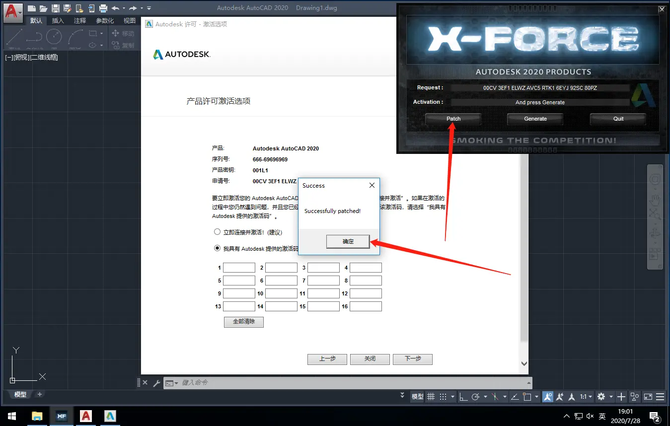The width and height of the screenshot is (670, 426).
Task: Open polar tracking angle dropdown arrow
Action: pos(485,397)
